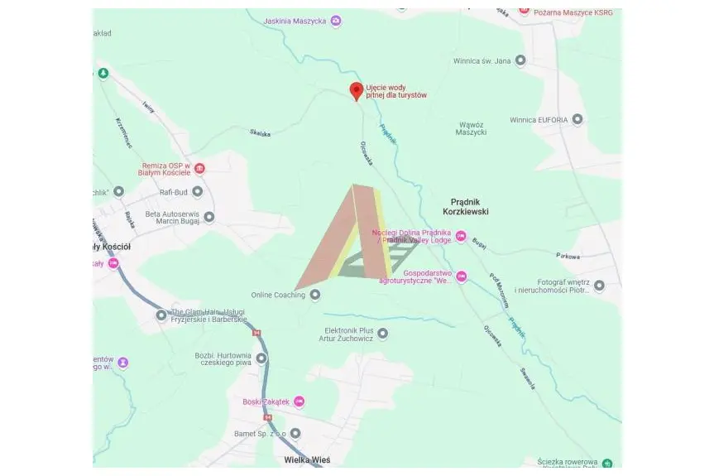Select the Noclegi Dolina Prądnika lodging icon
Image resolution: width=714 pixels, height=476 pixels.
click(461, 236)
